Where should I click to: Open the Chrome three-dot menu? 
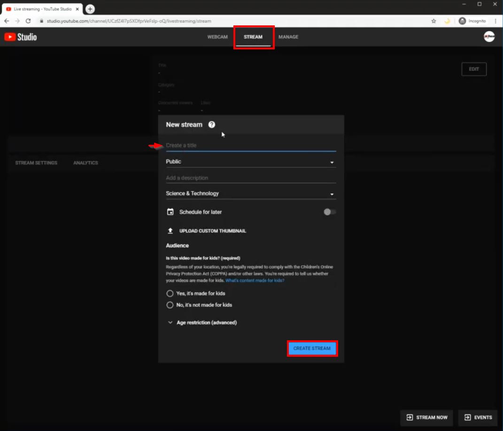tap(495, 21)
